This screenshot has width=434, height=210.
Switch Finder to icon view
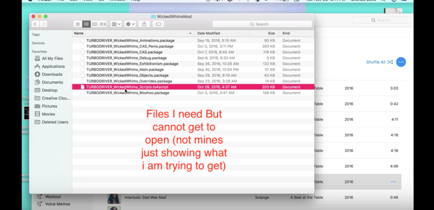tap(78, 24)
